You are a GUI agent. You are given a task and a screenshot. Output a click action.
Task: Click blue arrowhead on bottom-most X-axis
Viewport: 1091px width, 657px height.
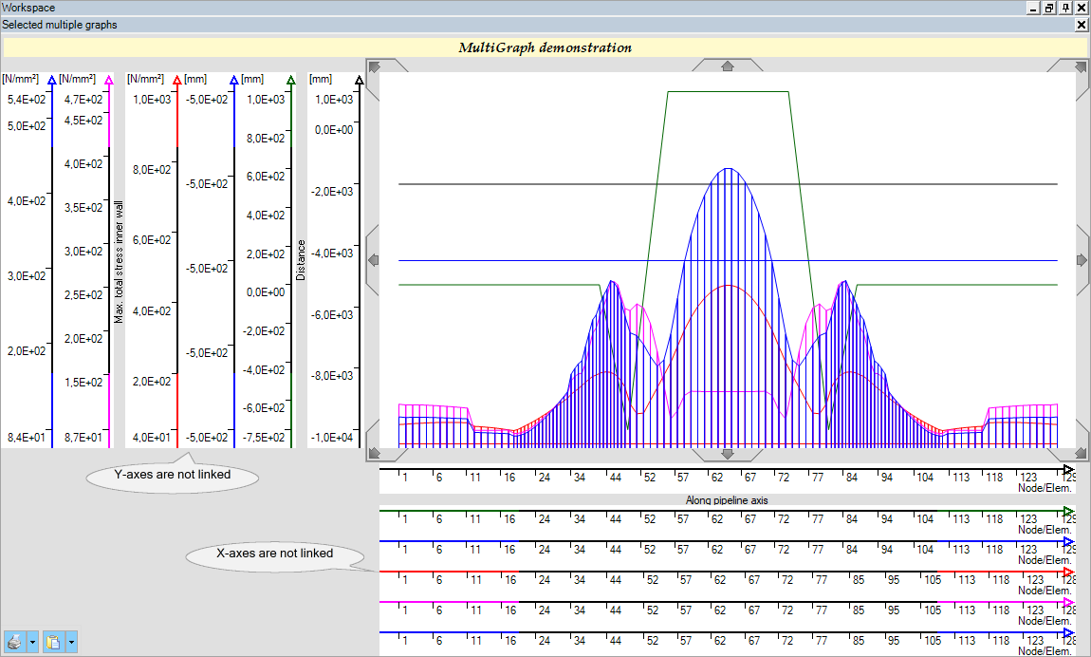tap(1069, 632)
